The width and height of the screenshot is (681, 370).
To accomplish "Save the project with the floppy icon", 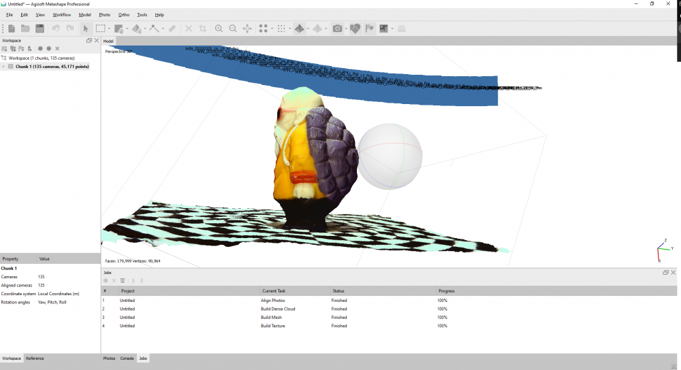I will 40,29.
